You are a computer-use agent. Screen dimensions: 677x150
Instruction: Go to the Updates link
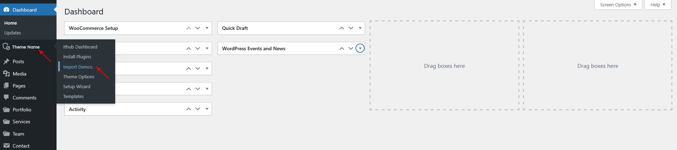click(13, 33)
